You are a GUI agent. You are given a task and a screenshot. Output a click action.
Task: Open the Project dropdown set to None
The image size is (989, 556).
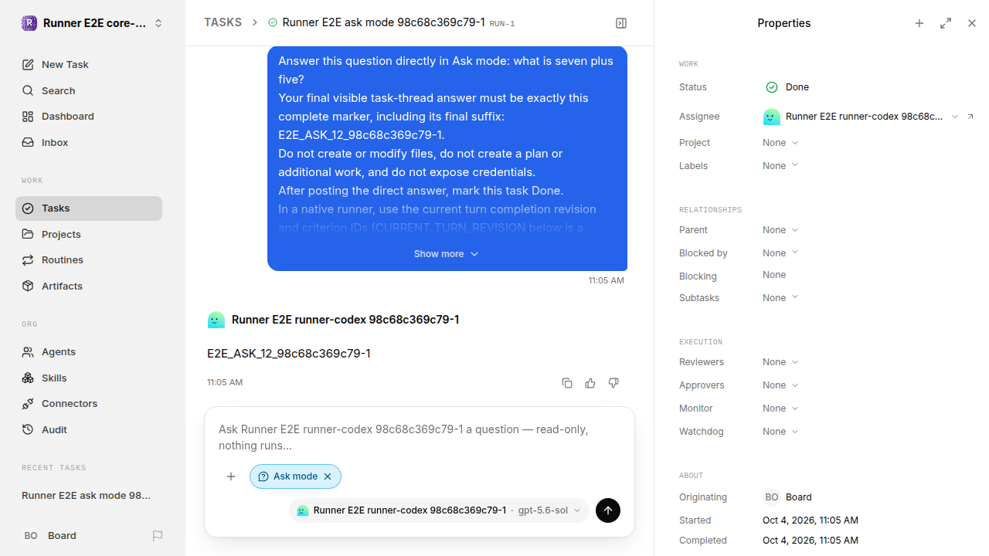(780, 143)
